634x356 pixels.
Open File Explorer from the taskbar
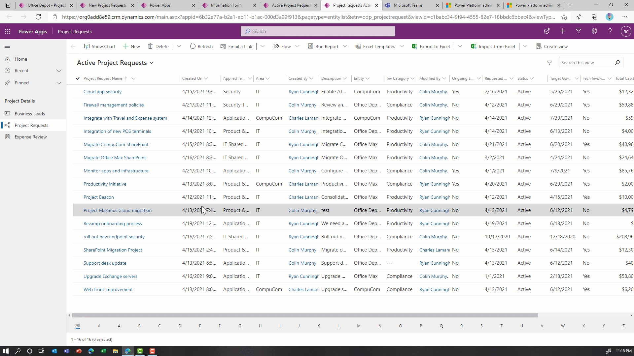click(116, 351)
